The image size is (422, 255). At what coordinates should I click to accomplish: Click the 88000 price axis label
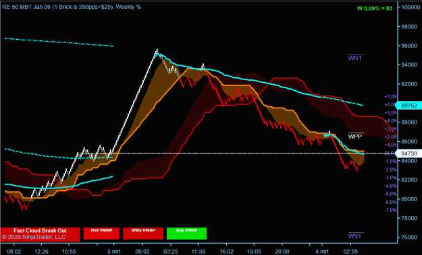tap(409, 122)
